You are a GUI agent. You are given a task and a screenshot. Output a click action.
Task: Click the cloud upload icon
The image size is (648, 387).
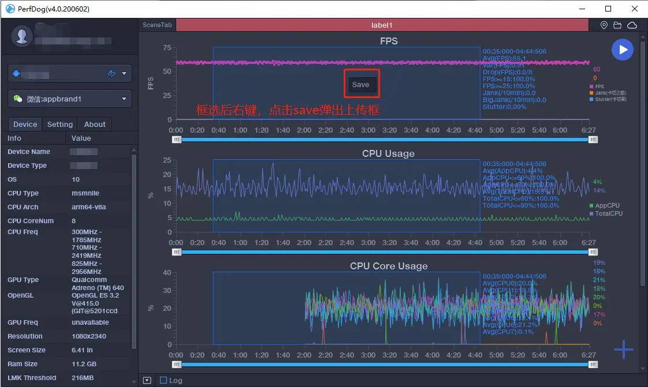pyautogui.click(x=632, y=25)
